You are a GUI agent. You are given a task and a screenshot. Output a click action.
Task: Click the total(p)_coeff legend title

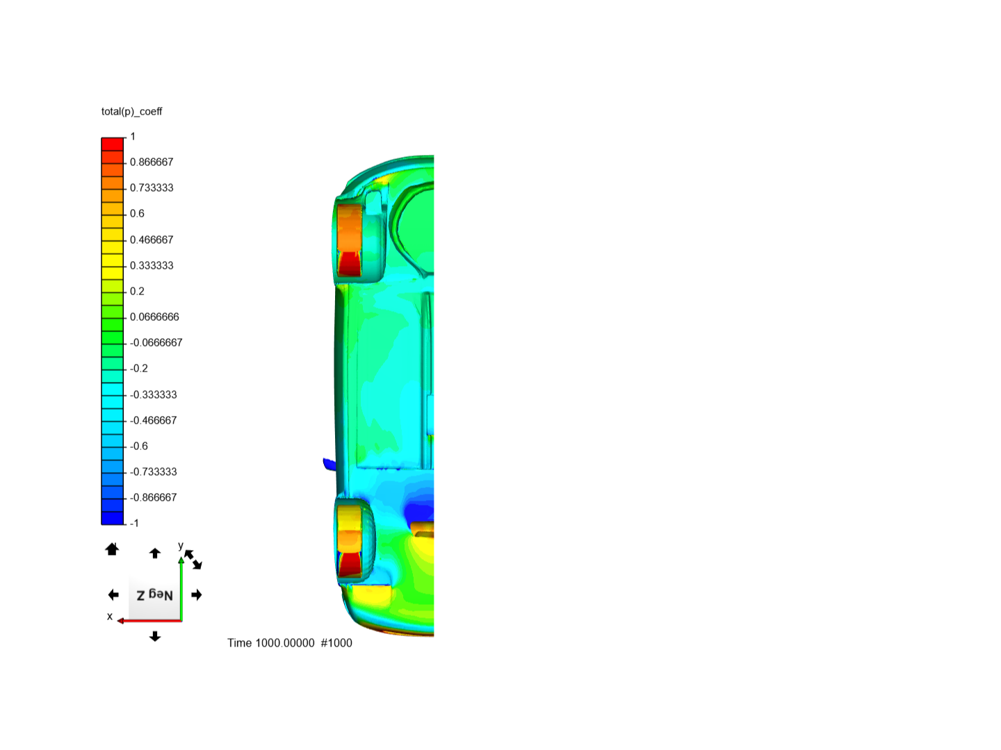coord(131,111)
